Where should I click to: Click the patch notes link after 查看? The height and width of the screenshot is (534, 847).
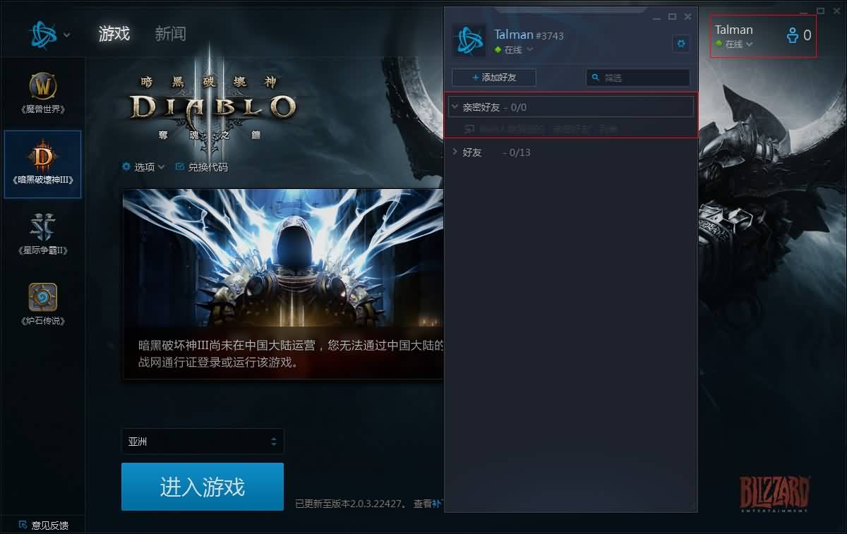point(438,504)
